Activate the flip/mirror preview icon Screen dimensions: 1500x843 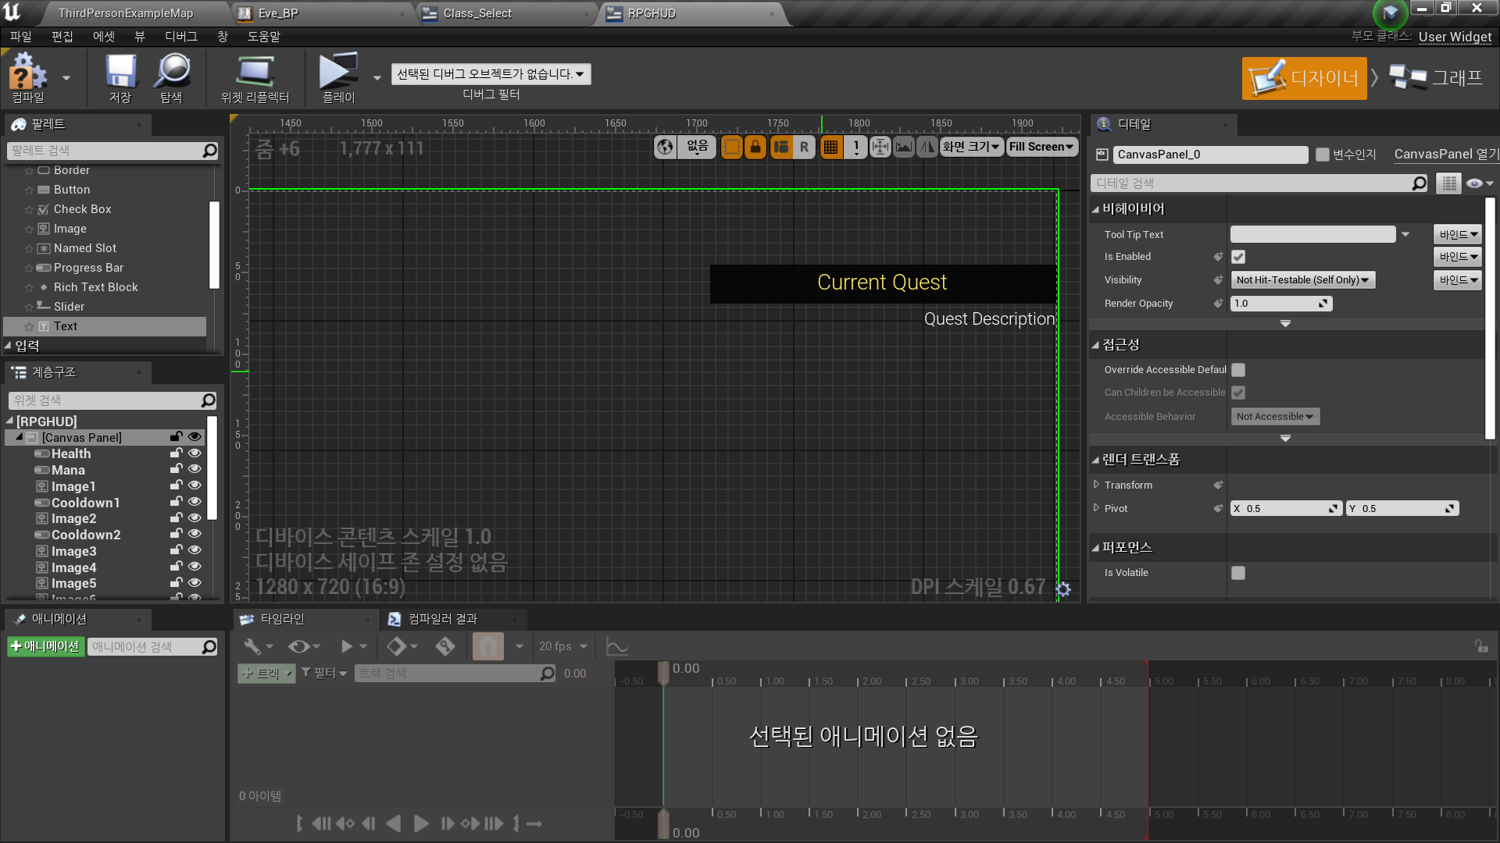point(927,147)
